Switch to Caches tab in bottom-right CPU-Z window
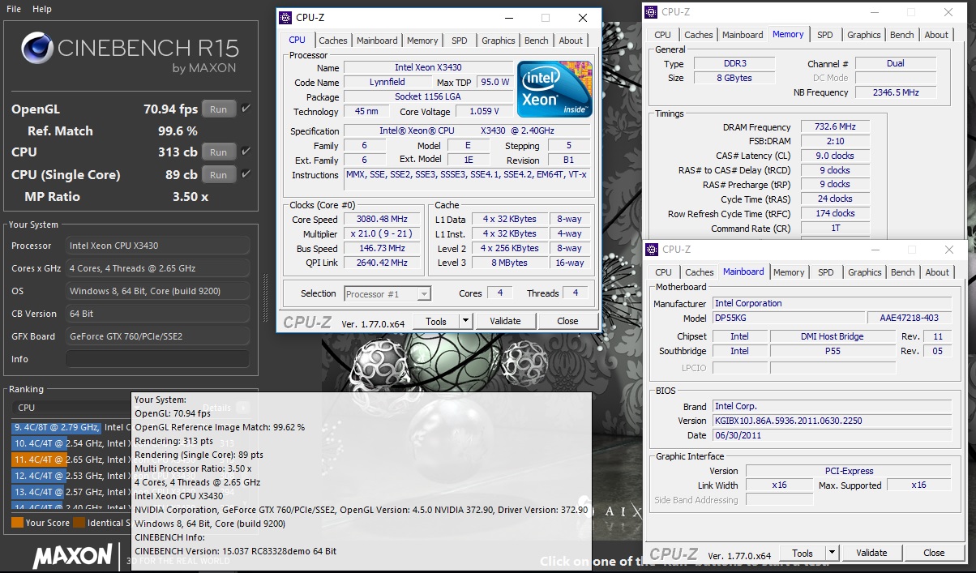The image size is (976, 573). (x=700, y=272)
